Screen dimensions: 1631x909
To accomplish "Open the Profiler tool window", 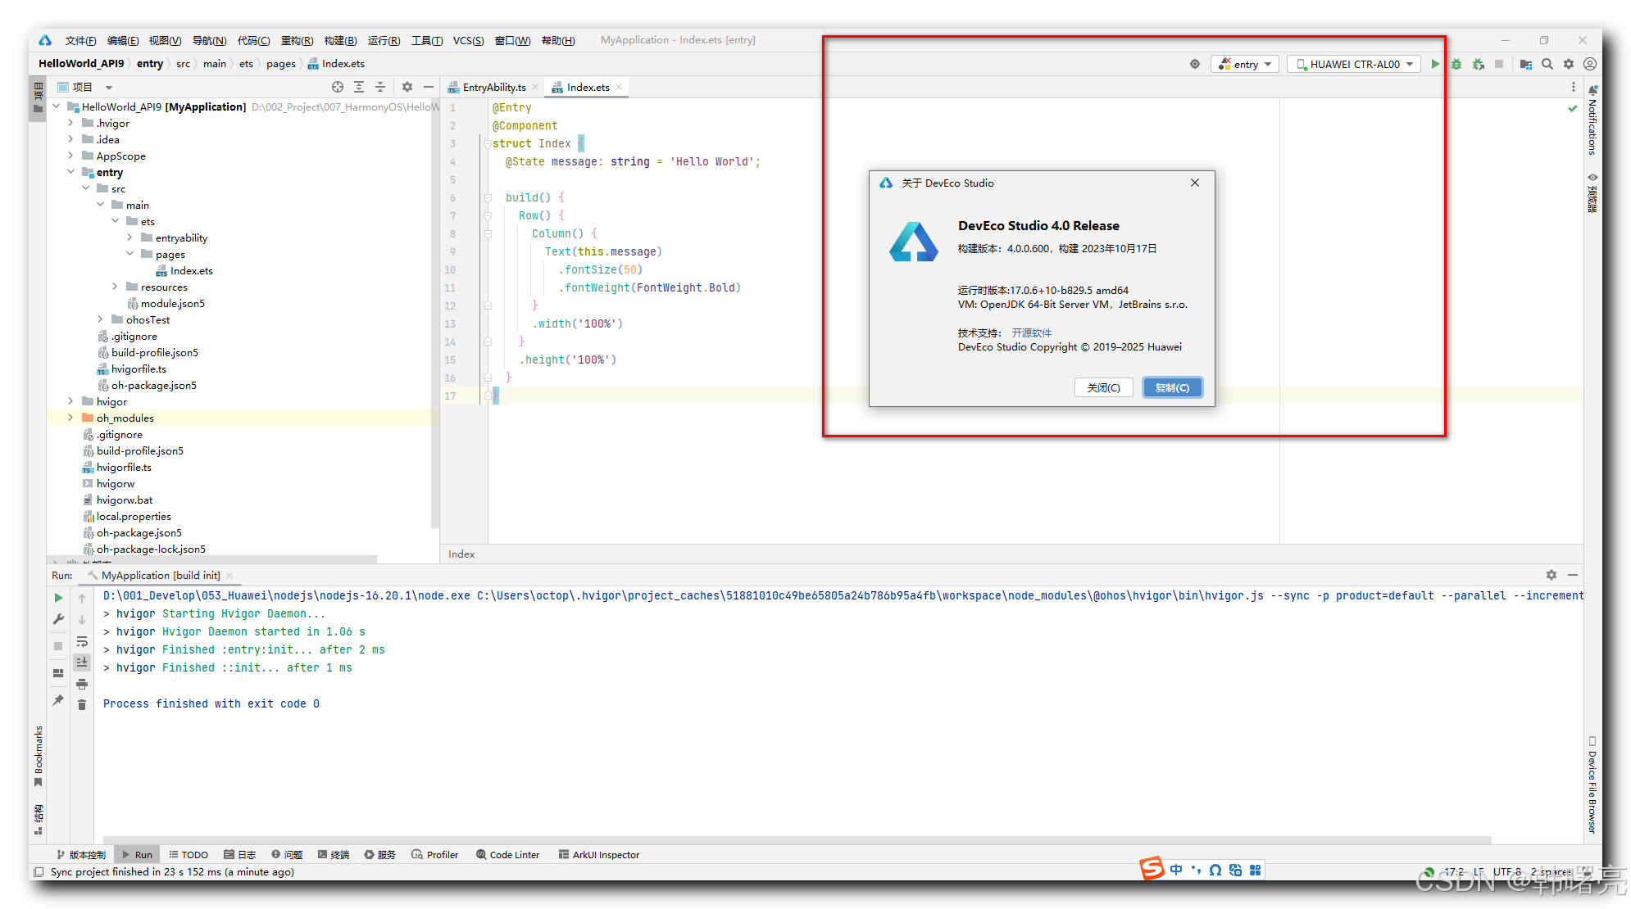I will 434,854.
